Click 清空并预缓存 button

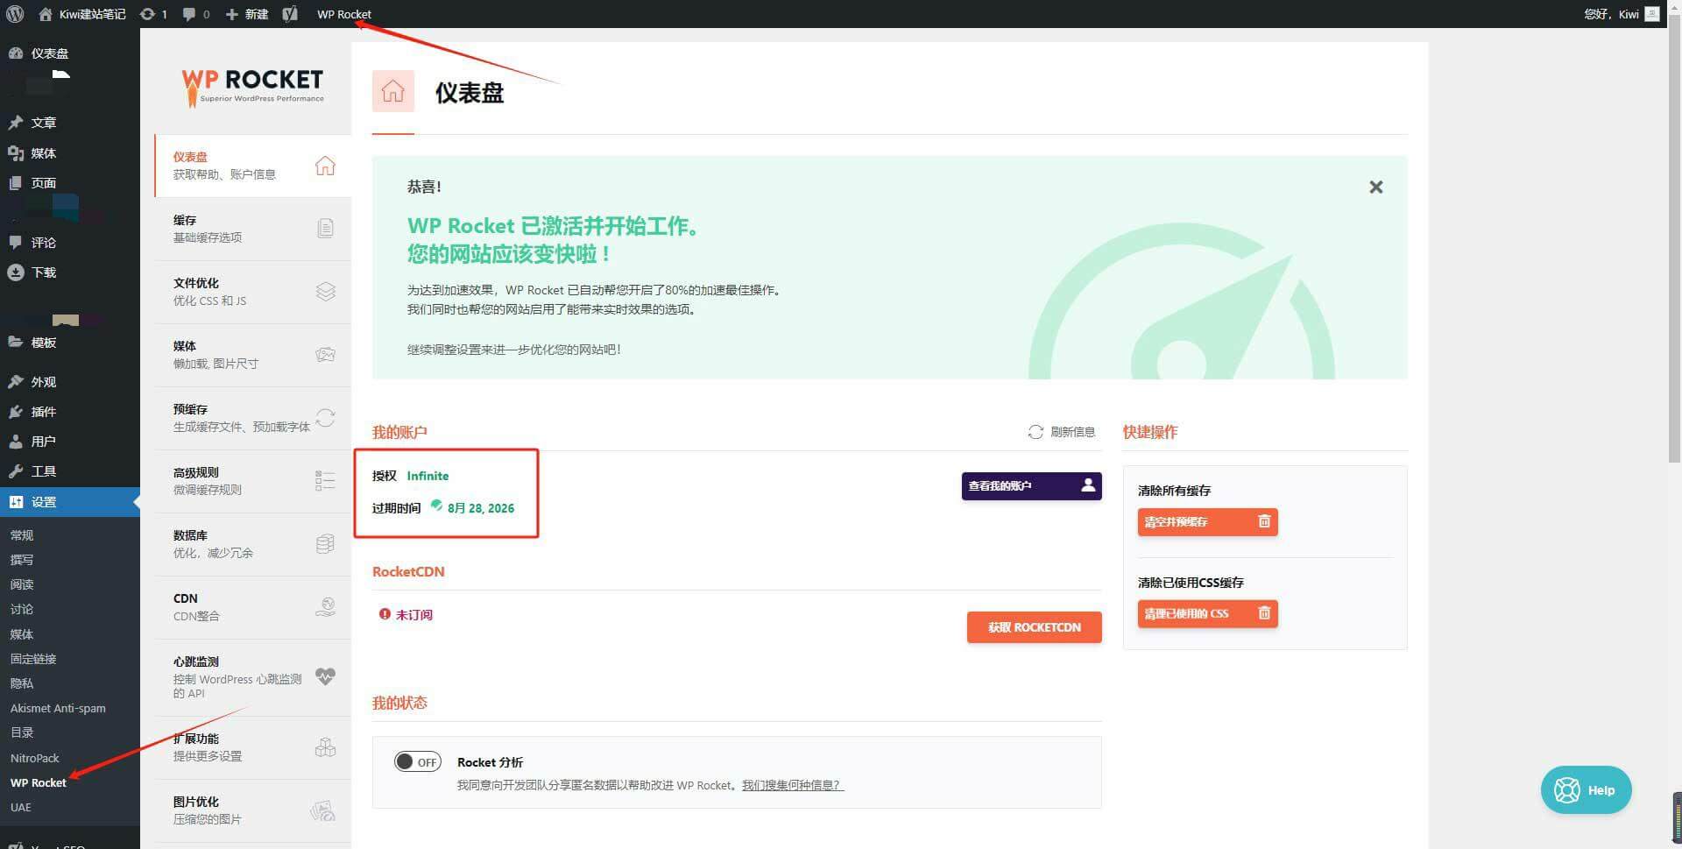[1207, 521]
